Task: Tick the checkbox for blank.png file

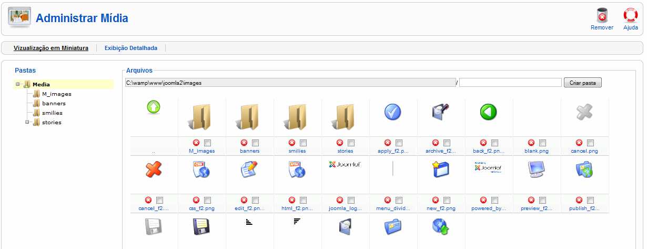Action: (x=542, y=143)
